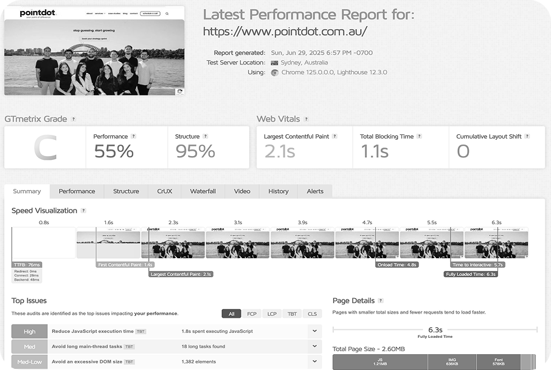The image size is (551, 370).
Task: Click the JS segment in page size bar
Action: tap(380, 362)
